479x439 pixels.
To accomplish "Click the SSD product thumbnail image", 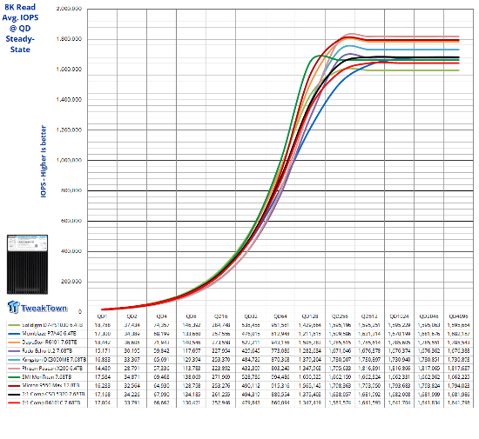I will tap(27, 264).
